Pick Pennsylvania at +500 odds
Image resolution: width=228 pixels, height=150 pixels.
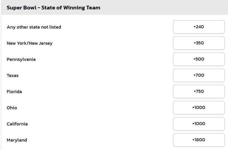199,59
